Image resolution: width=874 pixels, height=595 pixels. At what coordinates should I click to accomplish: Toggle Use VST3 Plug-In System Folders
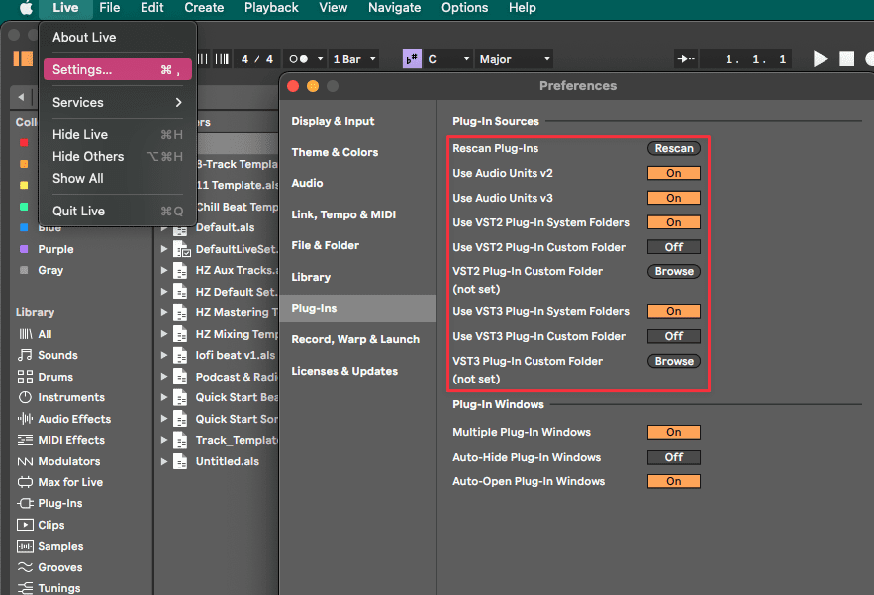click(673, 311)
